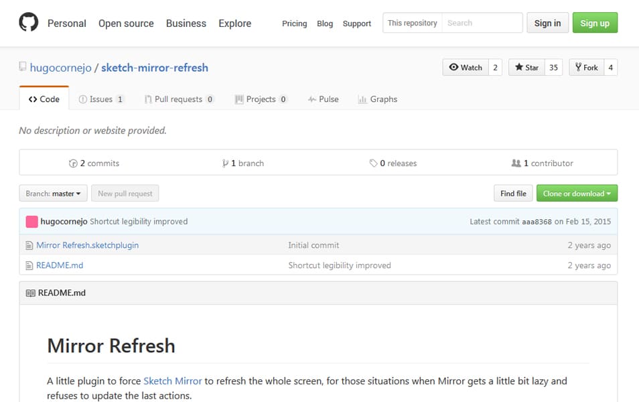
Task: Click the README.md file icon in list
Action: 29,265
